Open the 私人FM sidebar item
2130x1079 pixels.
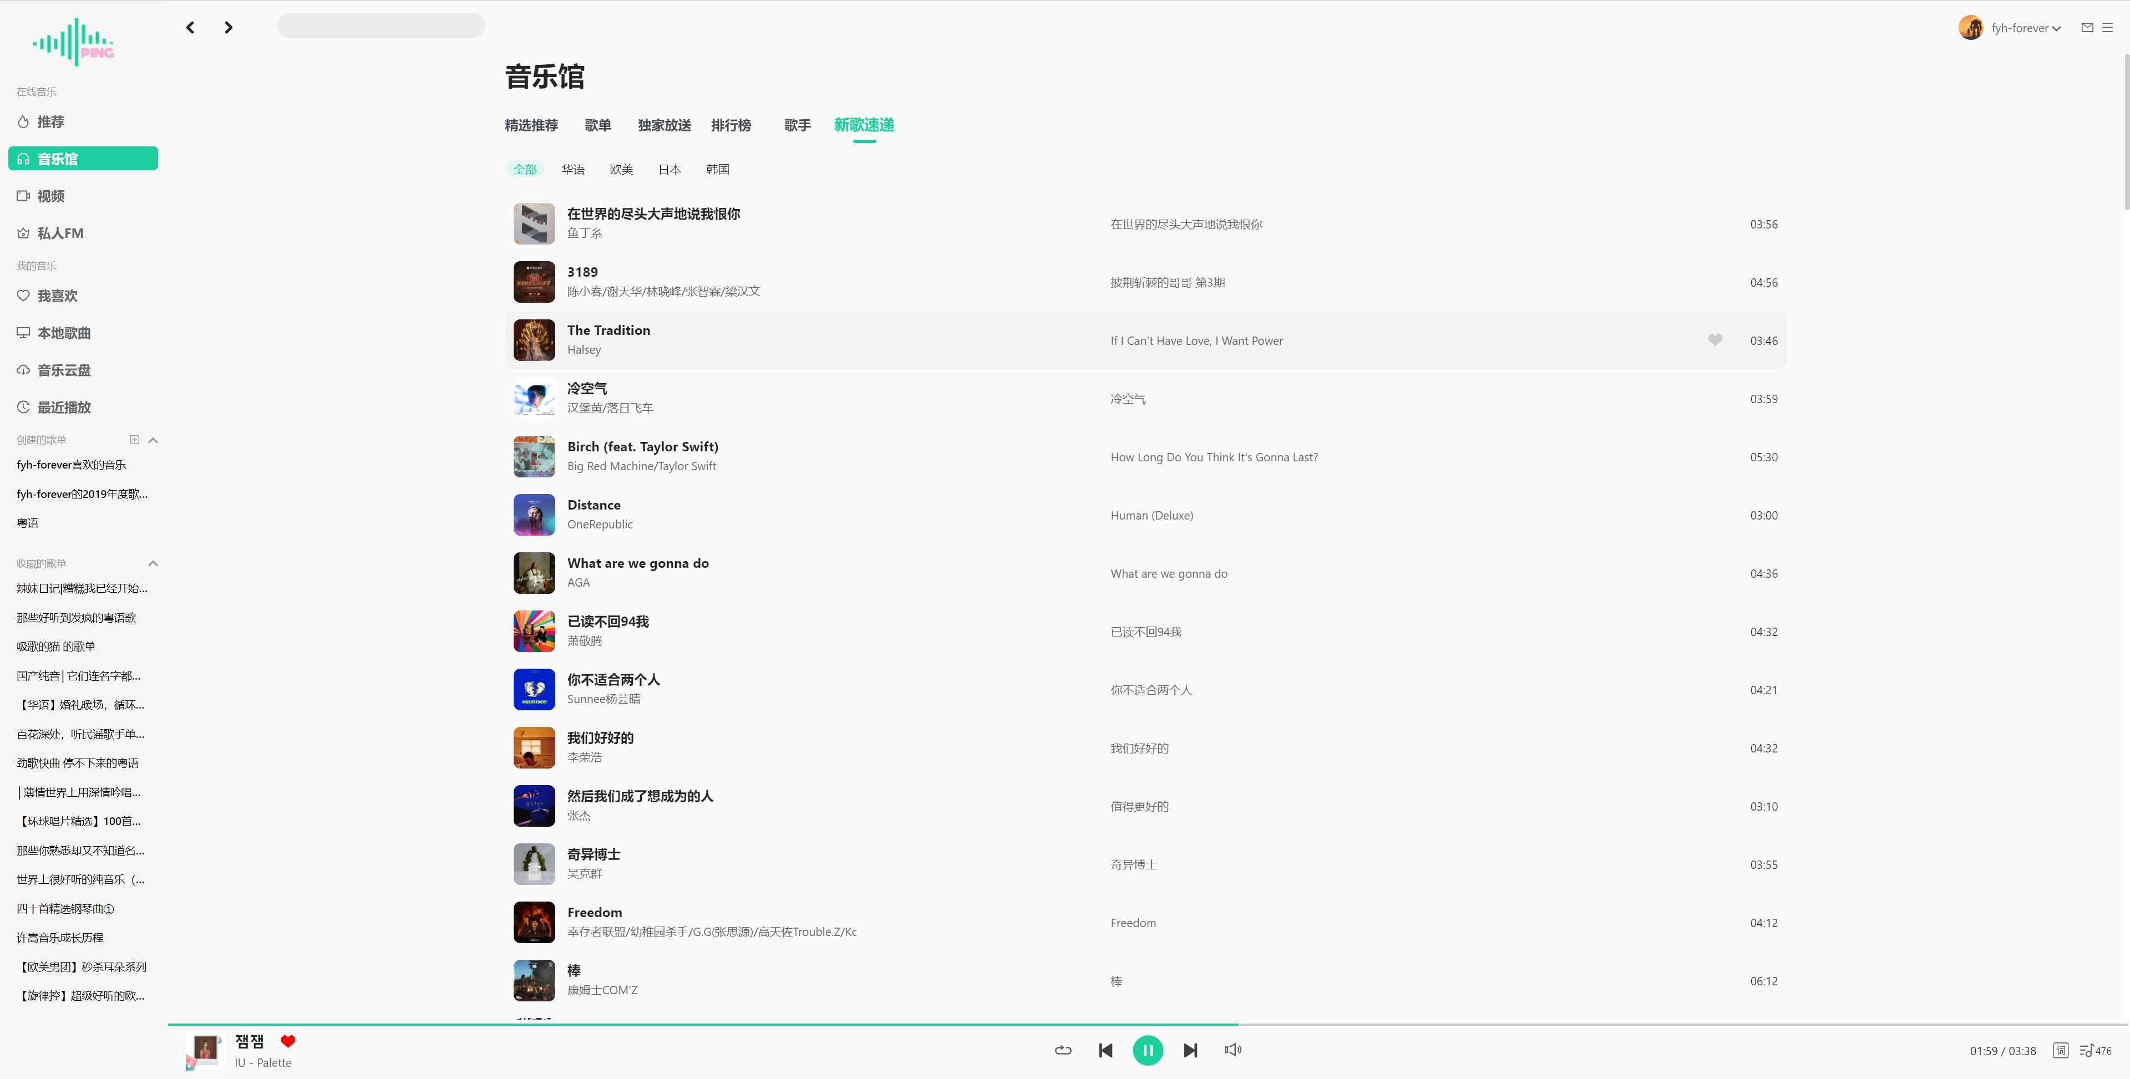click(x=60, y=233)
